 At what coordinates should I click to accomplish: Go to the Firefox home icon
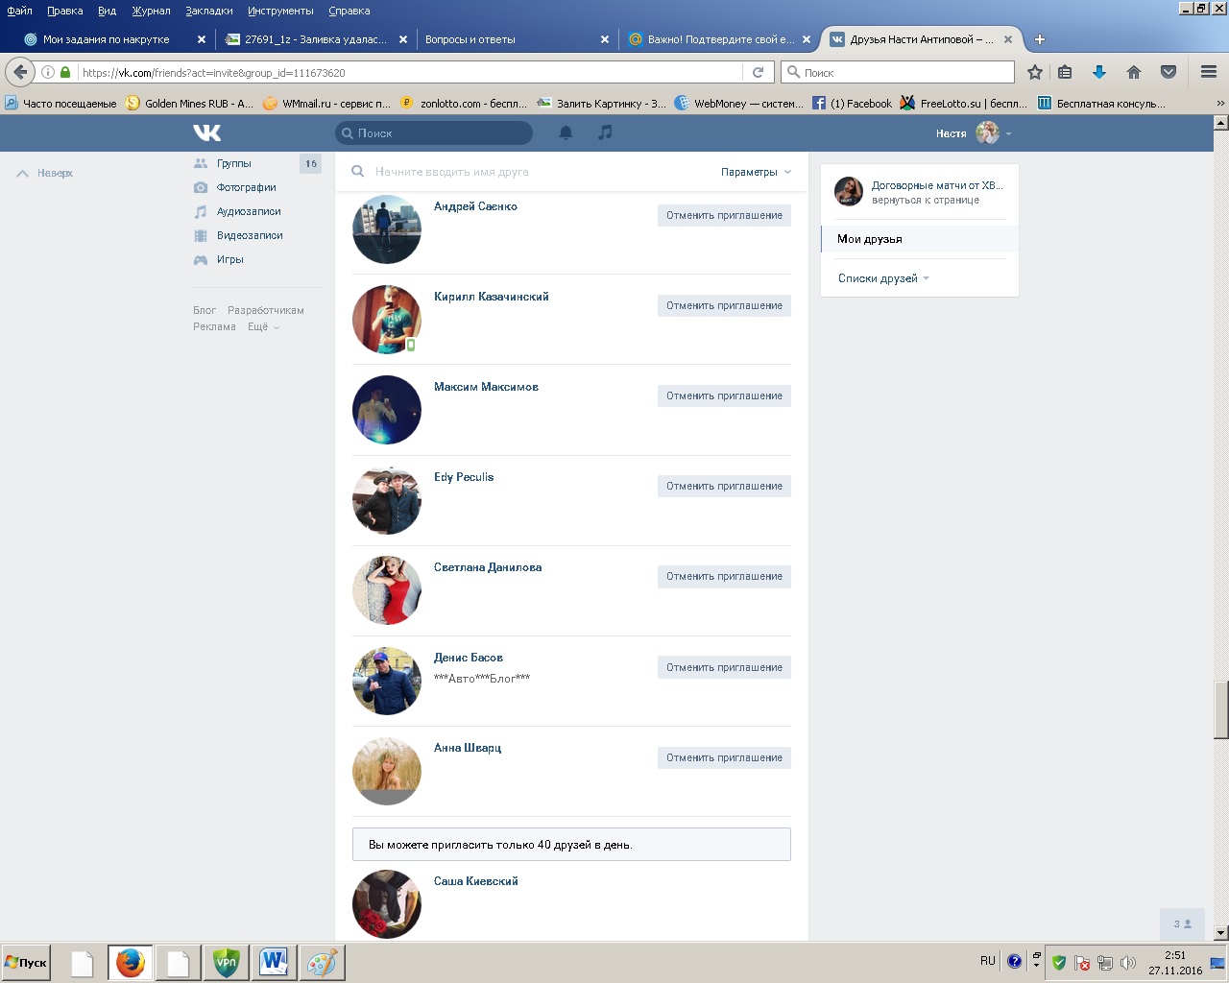click(x=1134, y=72)
